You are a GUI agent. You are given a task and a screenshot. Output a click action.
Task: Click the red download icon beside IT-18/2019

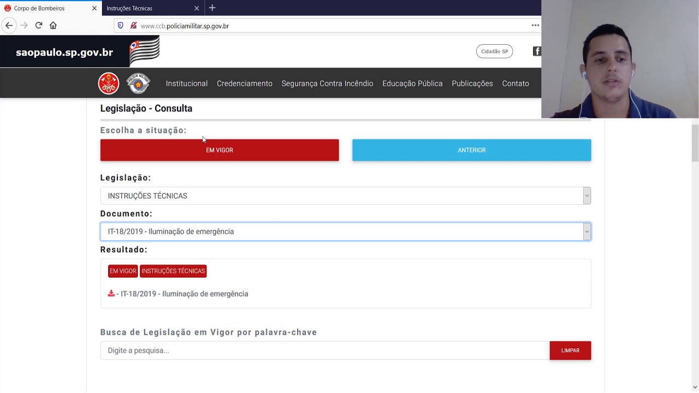pyautogui.click(x=111, y=293)
